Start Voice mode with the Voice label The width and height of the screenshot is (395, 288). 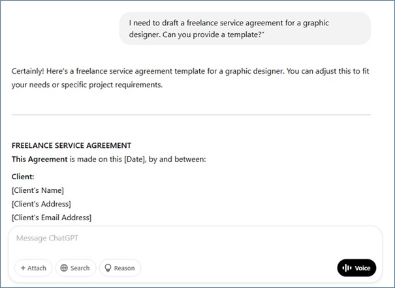pyautogui.click(x=362, y=268)
